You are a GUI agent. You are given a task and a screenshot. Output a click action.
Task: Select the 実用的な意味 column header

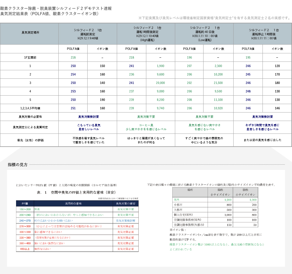[x=73, y=203]
